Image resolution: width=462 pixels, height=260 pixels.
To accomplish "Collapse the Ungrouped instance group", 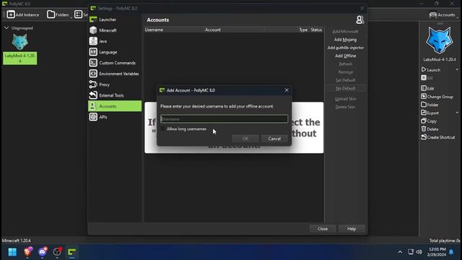I will click(x=6, y=27).
